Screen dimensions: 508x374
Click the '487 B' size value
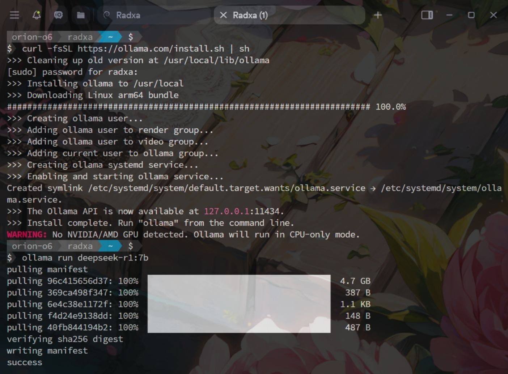pyautogui.click(x=358, y=327)
